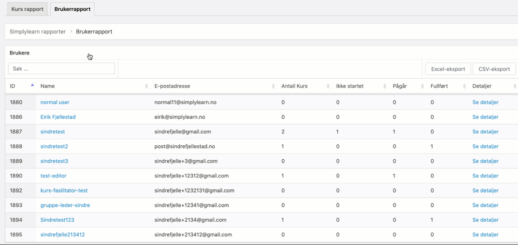The height and width of the screenshot is (245, 518).
Task: Click the Søk search field
Action: [62, 69]
